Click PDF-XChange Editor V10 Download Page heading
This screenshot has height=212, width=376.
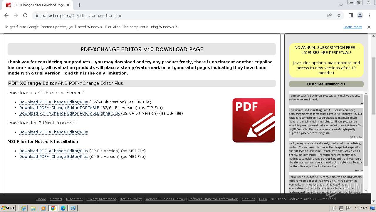tap(142, 49)
